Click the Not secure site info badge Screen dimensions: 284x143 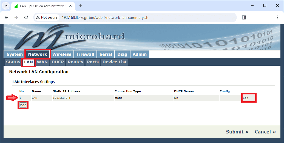[x=46, y=17]
